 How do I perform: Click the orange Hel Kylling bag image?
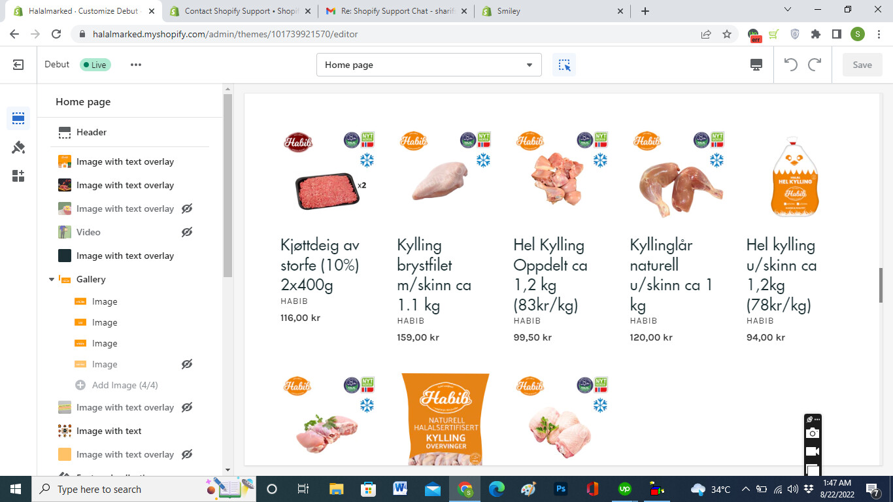point(796,177)
